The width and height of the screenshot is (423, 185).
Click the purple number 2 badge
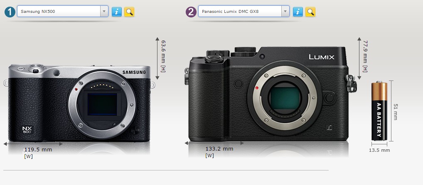(x=191, y=12)
